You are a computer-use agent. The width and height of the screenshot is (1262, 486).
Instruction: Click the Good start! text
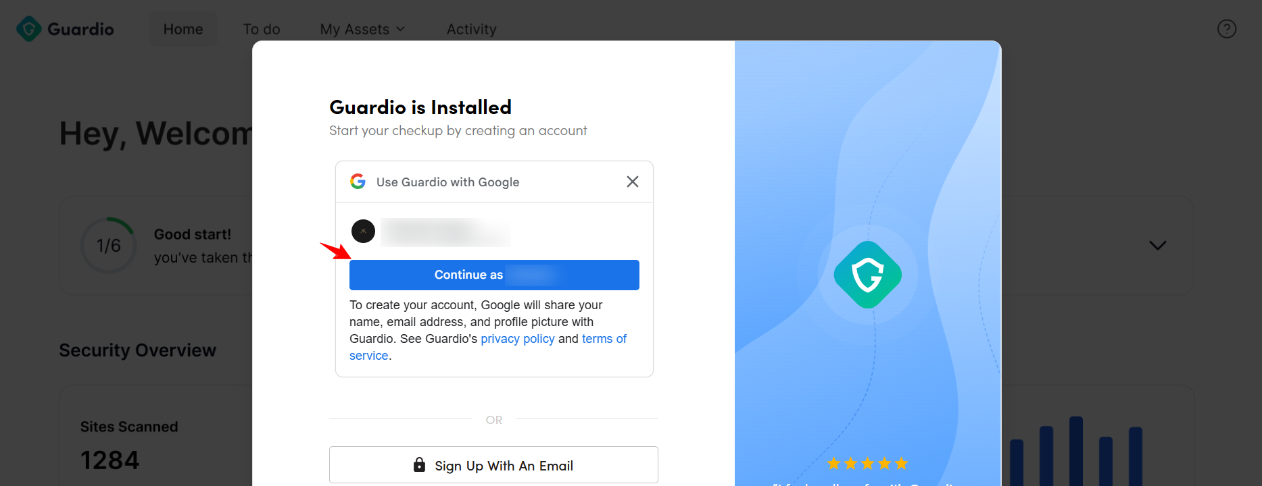[193, 234]
